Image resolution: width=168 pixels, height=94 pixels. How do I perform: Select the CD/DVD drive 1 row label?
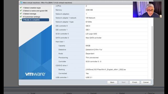pos(62,66)
